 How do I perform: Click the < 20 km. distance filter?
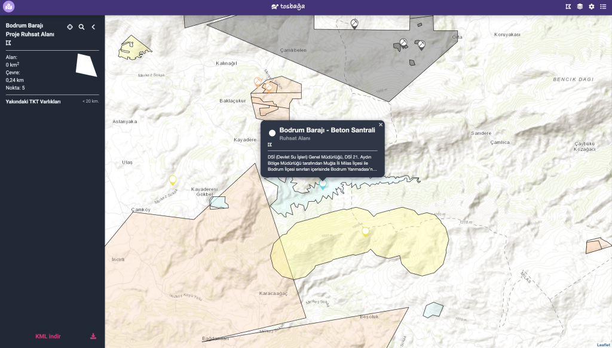pos(90,101)
